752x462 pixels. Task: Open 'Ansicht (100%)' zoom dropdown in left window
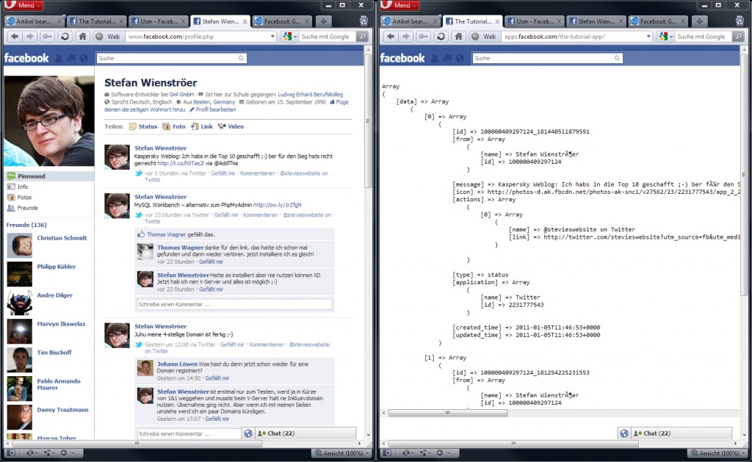pos(342,453)
